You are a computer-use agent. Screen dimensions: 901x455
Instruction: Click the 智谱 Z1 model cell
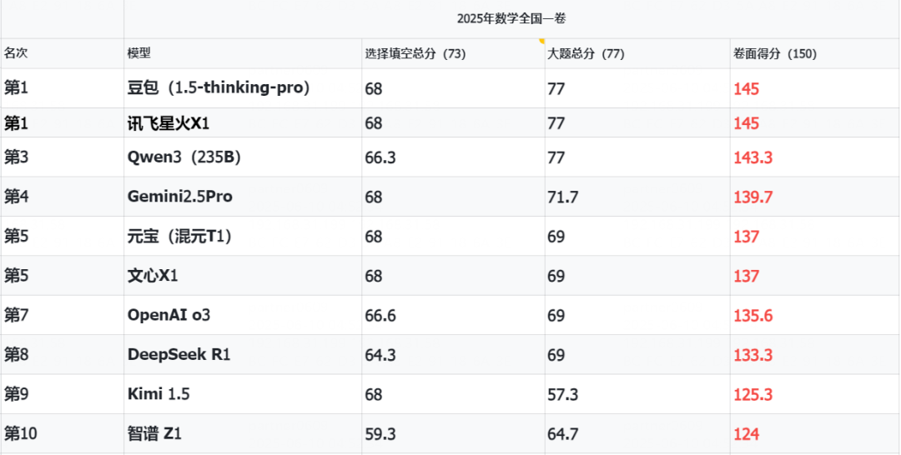[243, 434]
